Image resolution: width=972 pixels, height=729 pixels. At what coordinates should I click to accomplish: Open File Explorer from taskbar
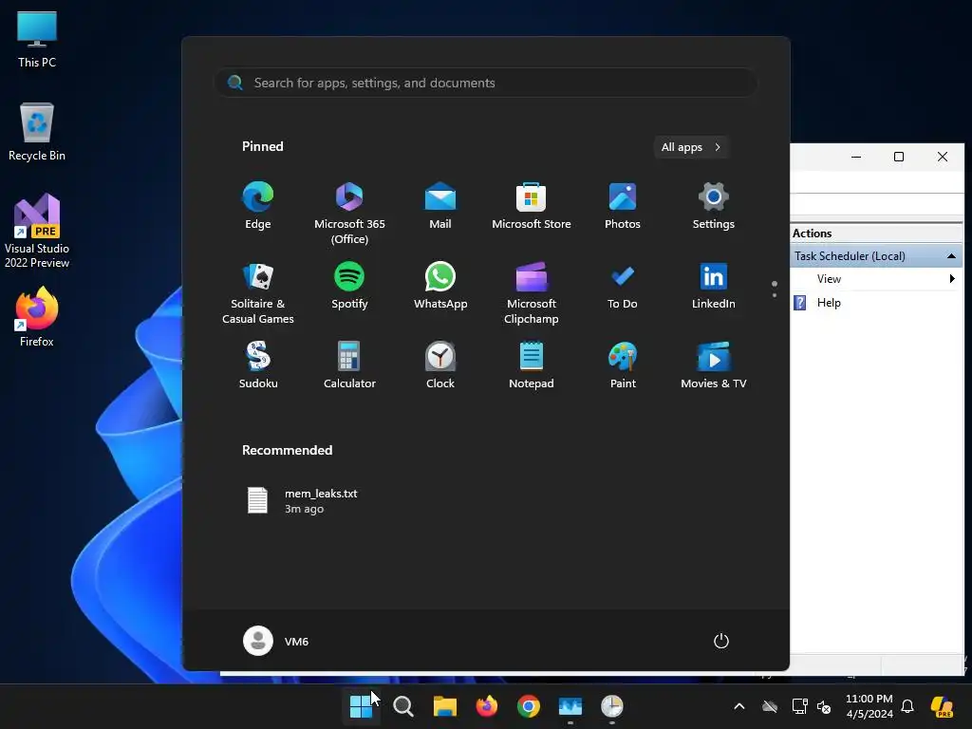(x=444, y=706)
